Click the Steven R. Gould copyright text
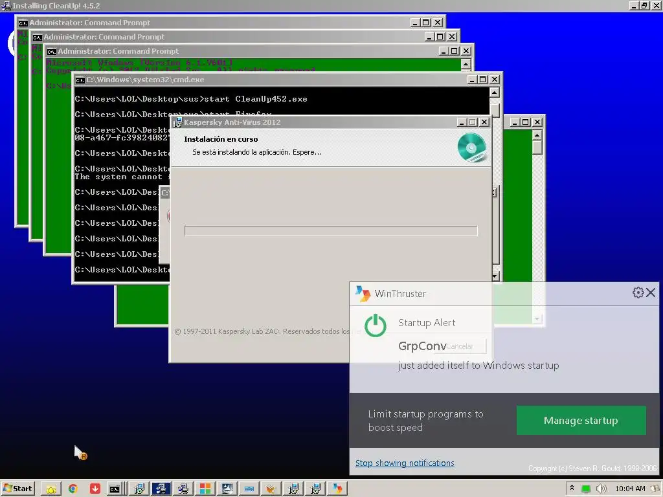 pos(592,469)
